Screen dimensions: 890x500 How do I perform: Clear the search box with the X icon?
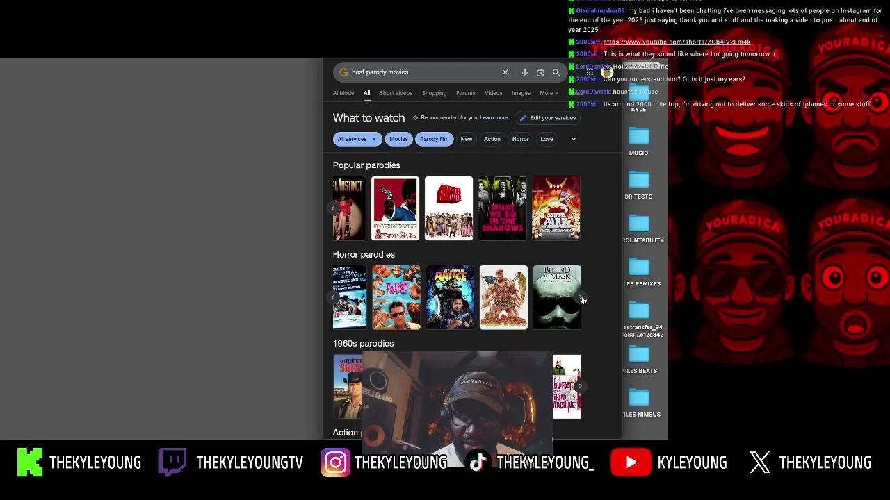(505, 72)
